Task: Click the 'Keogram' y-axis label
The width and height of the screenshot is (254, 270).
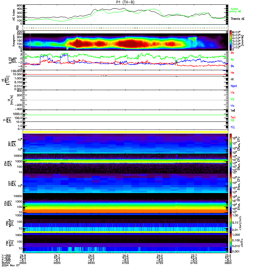Action: click(14, 40)
